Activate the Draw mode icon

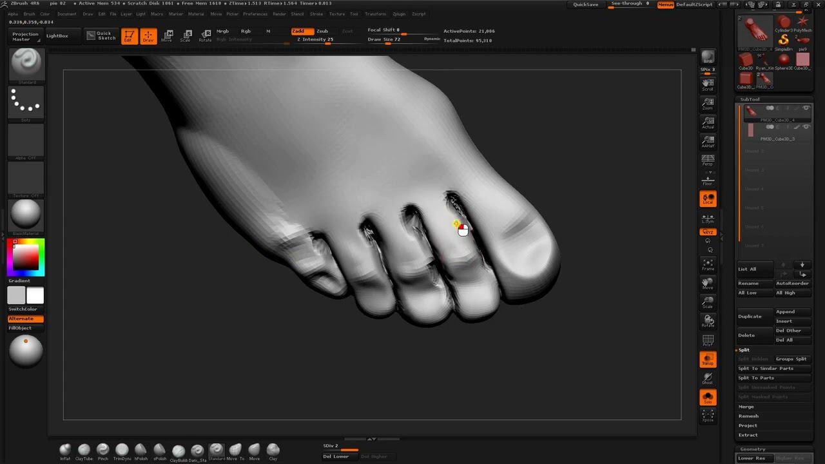tap(148, 36)
